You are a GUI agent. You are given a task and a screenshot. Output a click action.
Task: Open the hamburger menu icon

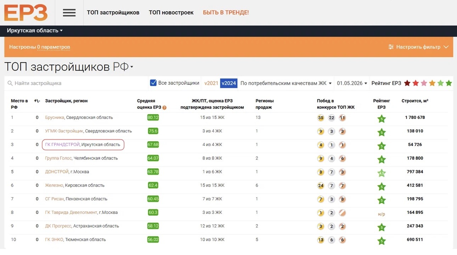point(69,13)
